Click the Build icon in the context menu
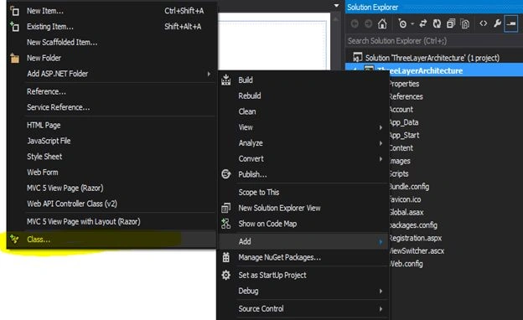The width and height of the screenshot is (523, 320). (225, 80)
